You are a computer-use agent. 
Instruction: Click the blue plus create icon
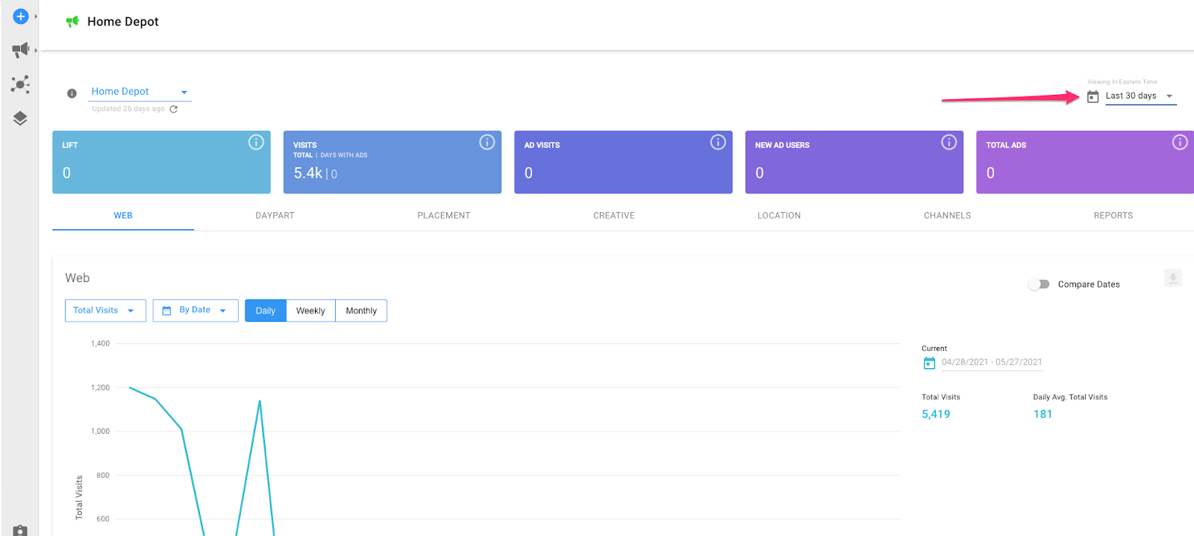click(21, 16)
